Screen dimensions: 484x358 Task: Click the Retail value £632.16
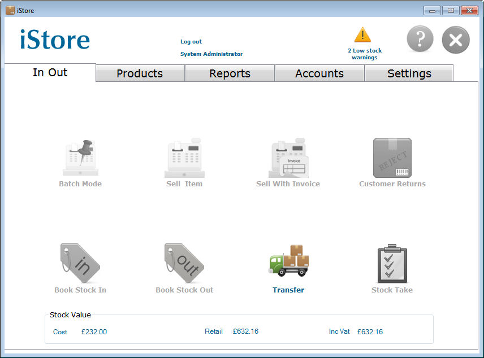coord(246,331)
